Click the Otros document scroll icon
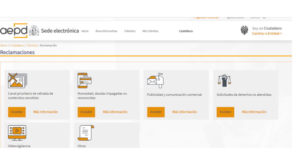The height and width of the screenshot is (168, 299). coord(86,133)
